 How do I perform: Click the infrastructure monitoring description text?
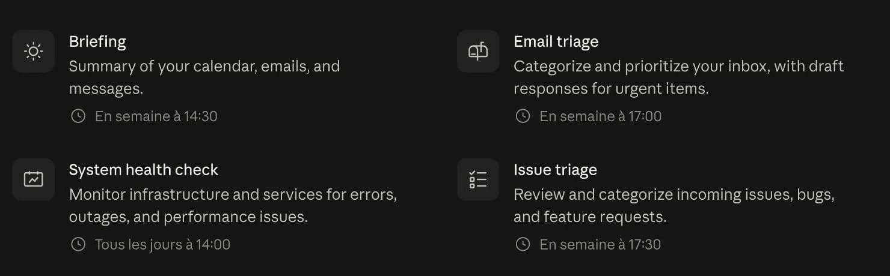[233, 205]
